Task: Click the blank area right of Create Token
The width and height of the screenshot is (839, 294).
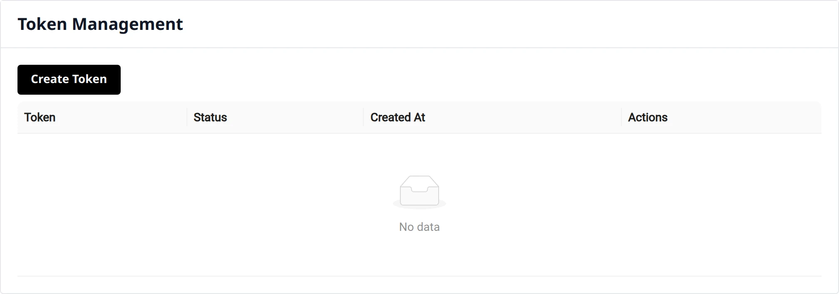Action: click(x=471, y=80)
